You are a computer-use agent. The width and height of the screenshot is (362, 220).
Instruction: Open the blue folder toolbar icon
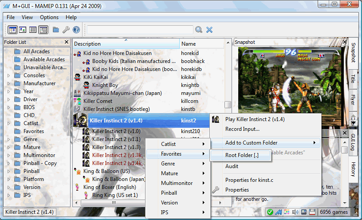(56, 30)
